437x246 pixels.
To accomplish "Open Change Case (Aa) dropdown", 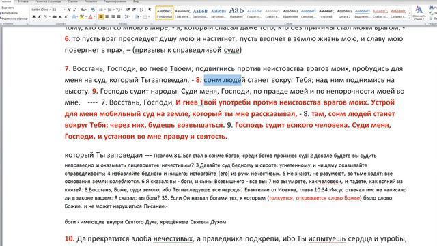I will coord(83,10).
